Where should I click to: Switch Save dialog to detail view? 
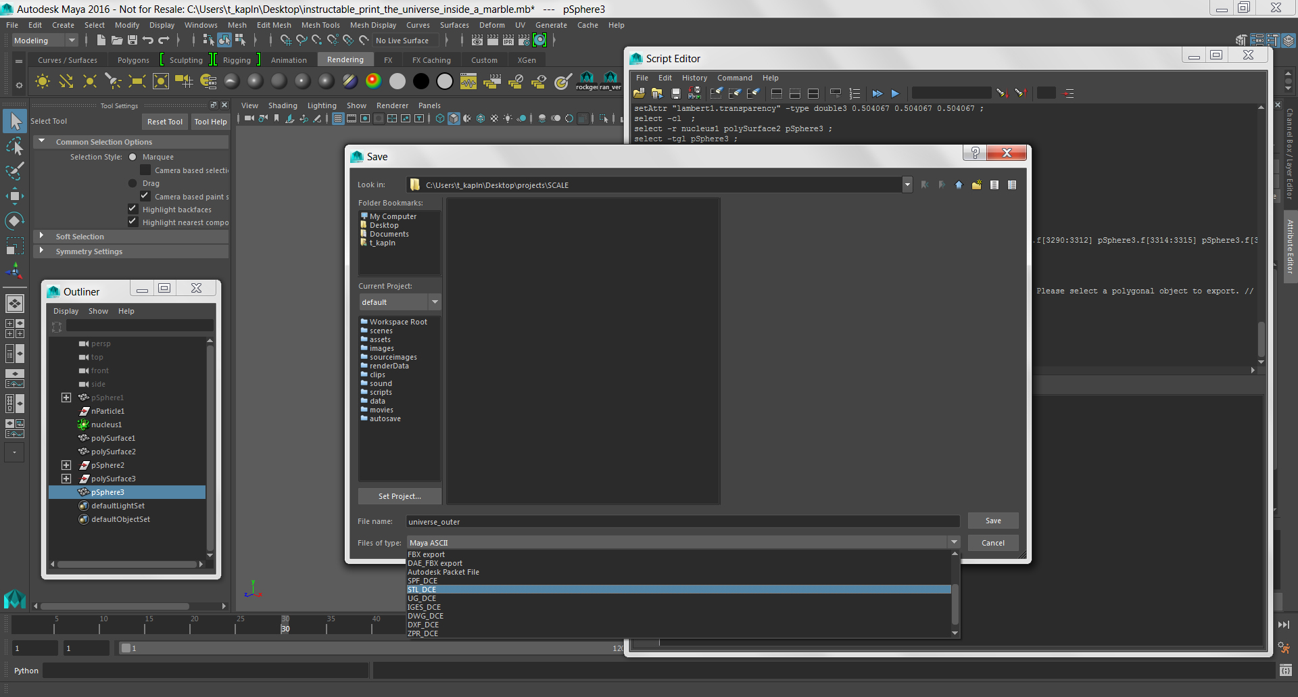point(1012,185)
